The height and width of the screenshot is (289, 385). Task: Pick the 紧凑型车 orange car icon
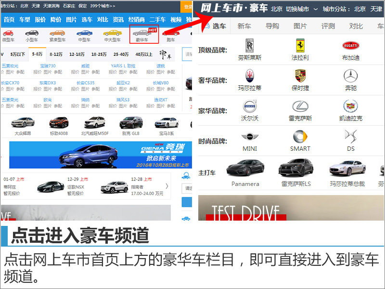click(x=57, y=33)
